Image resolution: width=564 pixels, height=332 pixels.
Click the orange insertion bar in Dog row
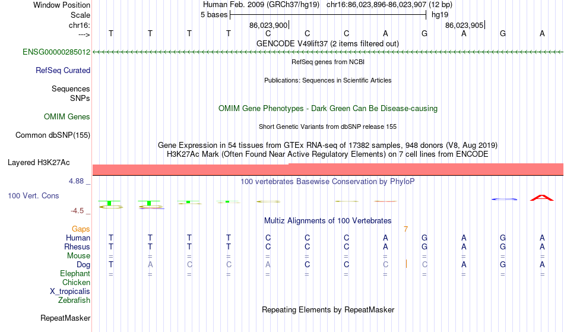click(x=406, y=264)
